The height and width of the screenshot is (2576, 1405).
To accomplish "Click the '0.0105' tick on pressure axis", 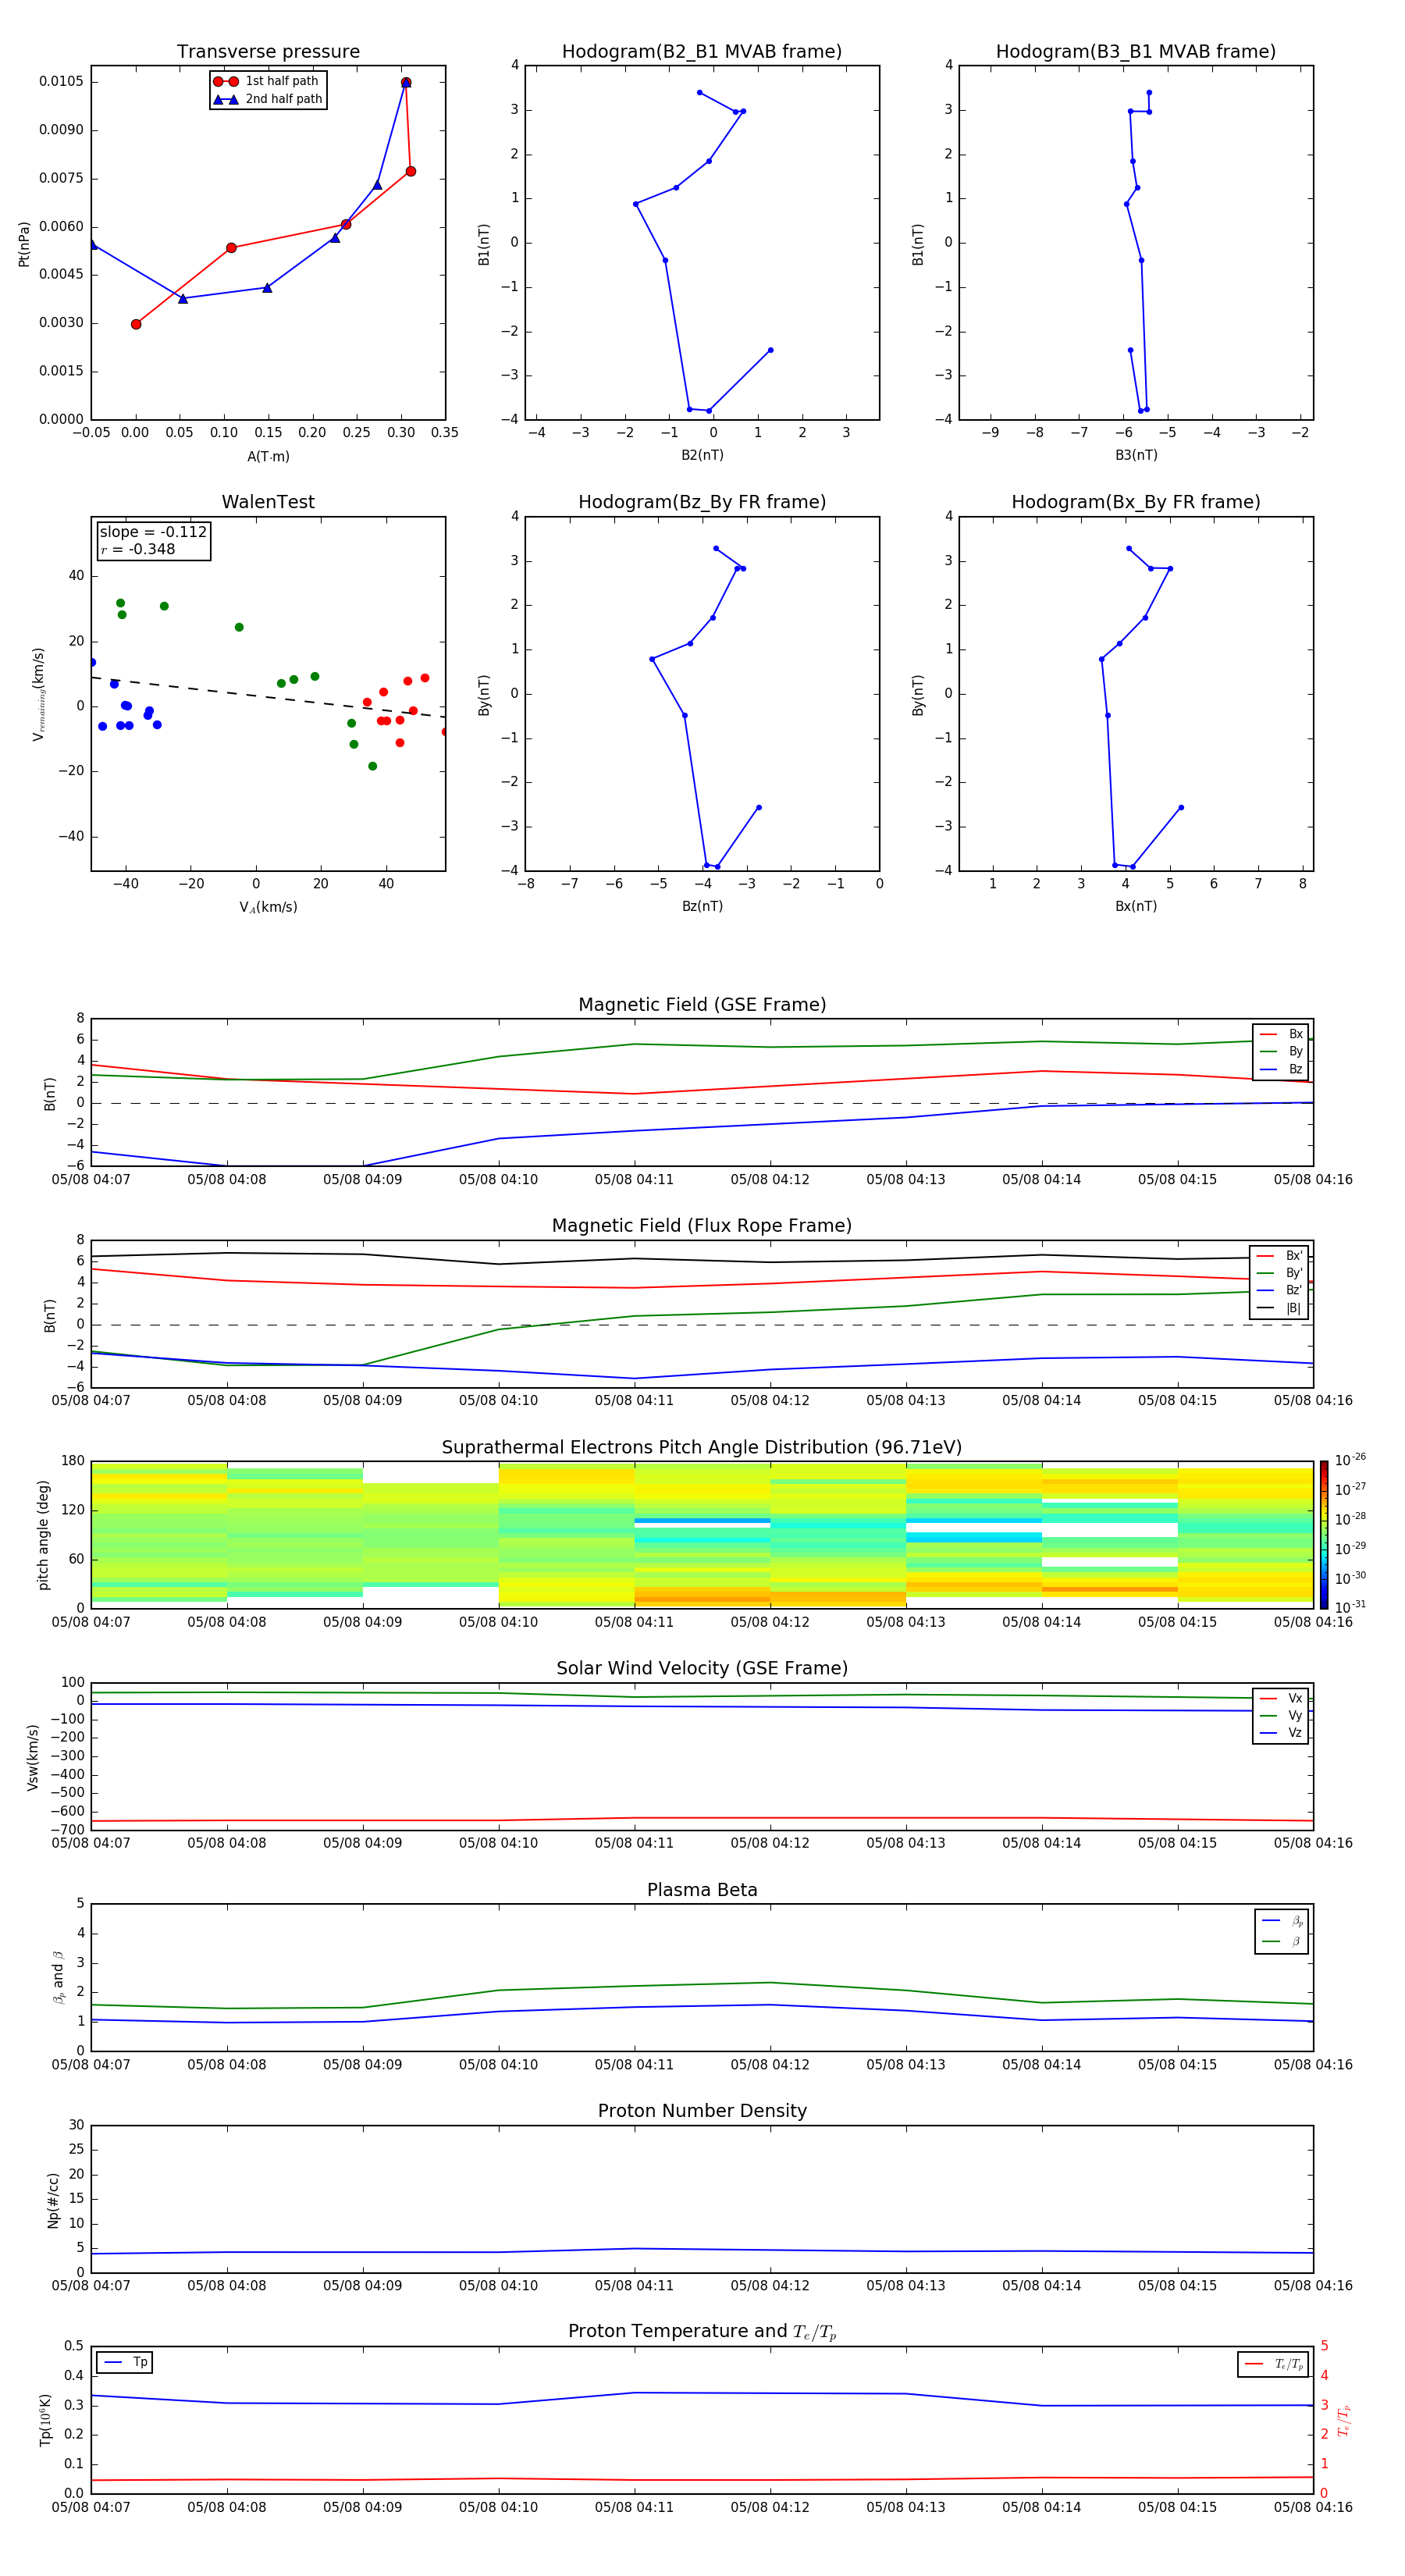I will 61,82.
